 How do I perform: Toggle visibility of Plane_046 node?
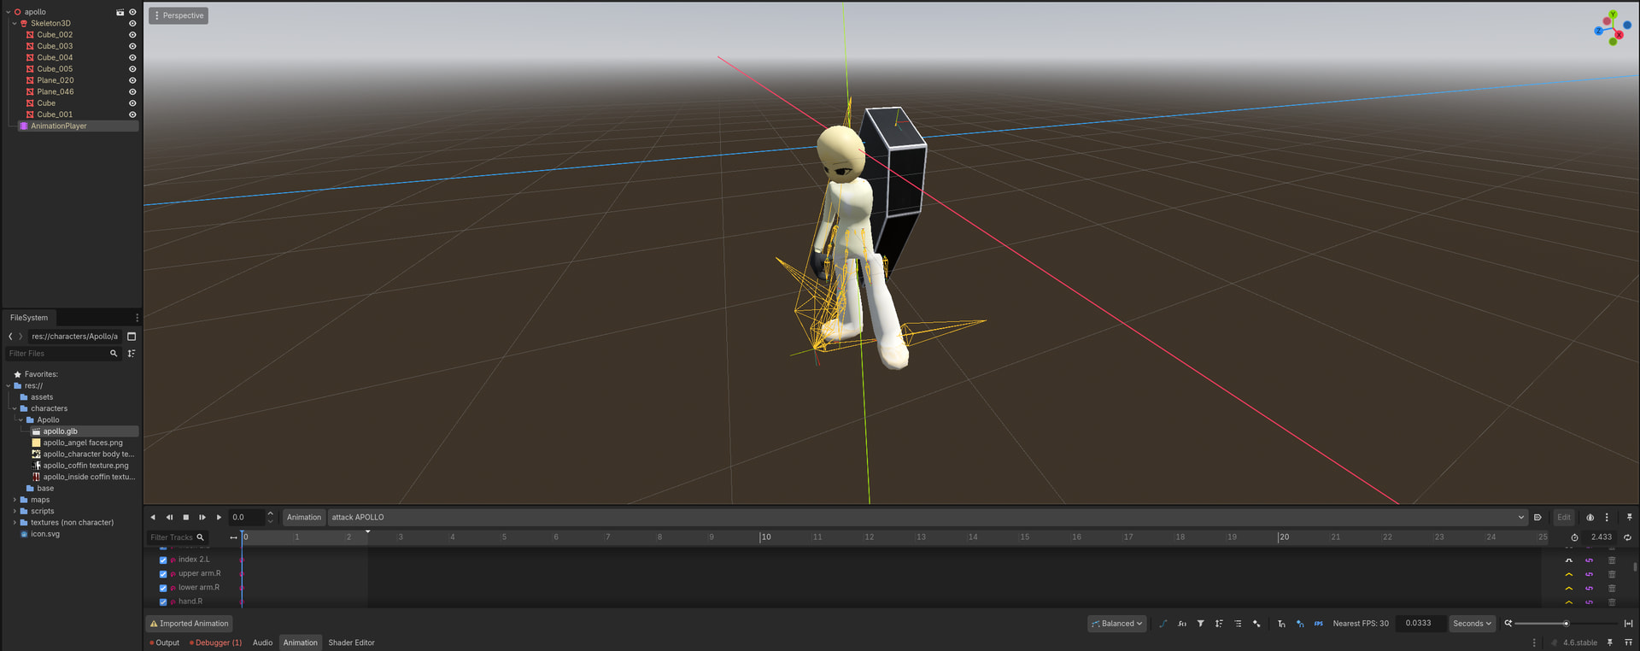pyautogui.click(x=132, y=92)
